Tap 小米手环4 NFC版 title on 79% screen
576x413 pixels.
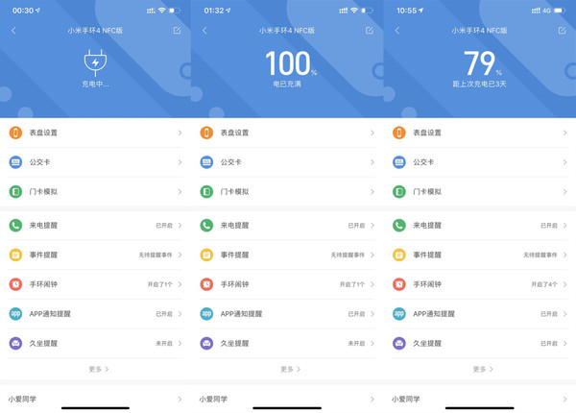pyautogui.click(x=479, y=31)
